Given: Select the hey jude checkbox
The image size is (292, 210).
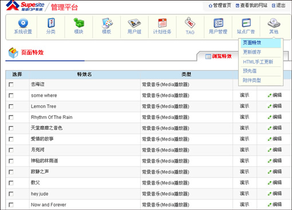Looking at the screenshot, I should (x=11, y=194).
